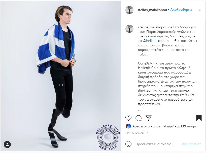Open the ΠΡΙΝ ΑΠΟ 5 ΛΕΠΤΑ timestamp

137,133
